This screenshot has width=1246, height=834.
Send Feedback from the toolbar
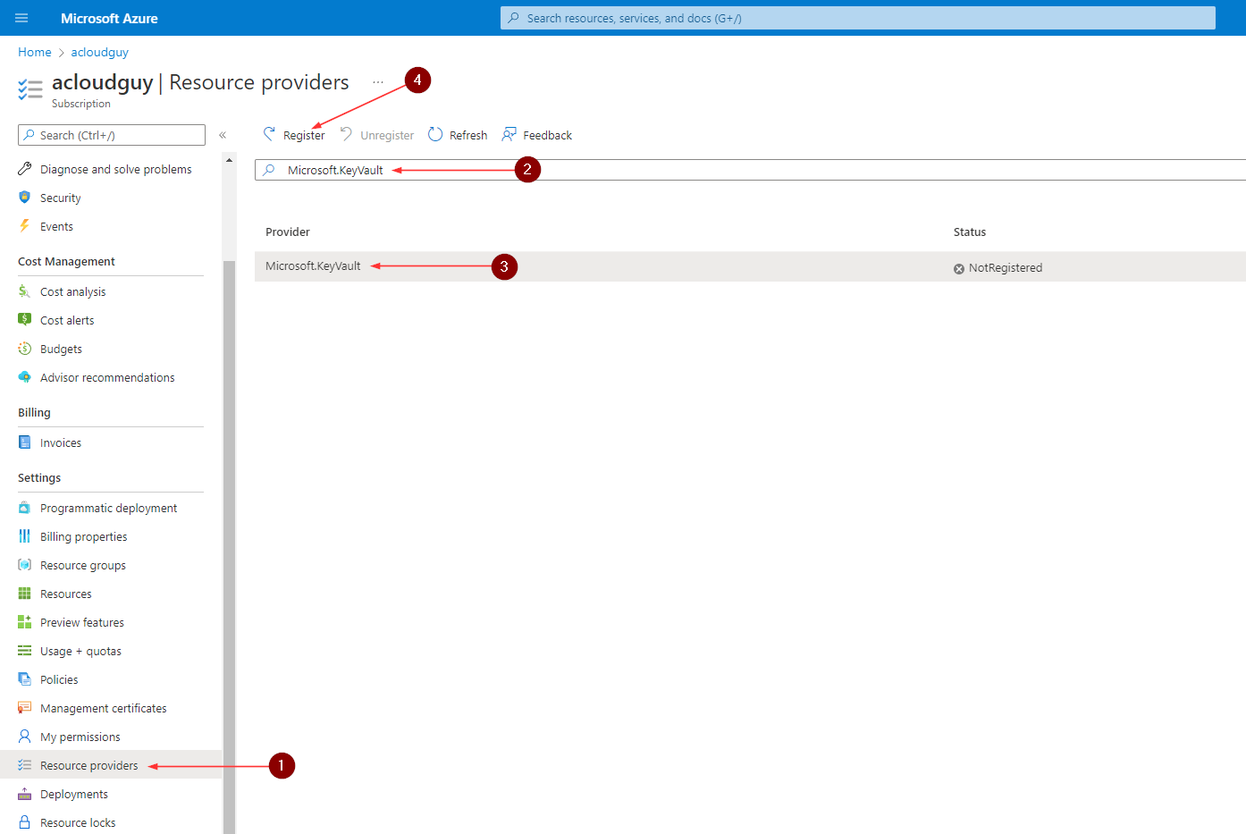545,134
